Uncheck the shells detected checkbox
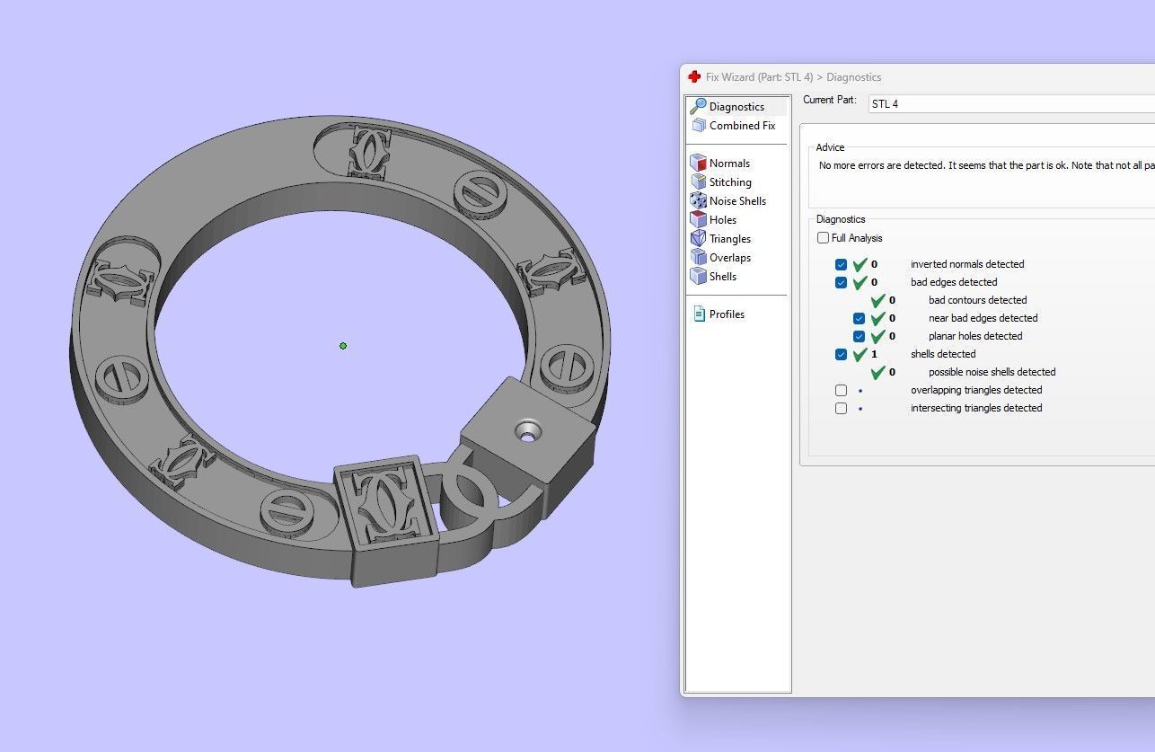Viewport: 1155px width, 752px height. pyautogui.click(x=841, y=355)
